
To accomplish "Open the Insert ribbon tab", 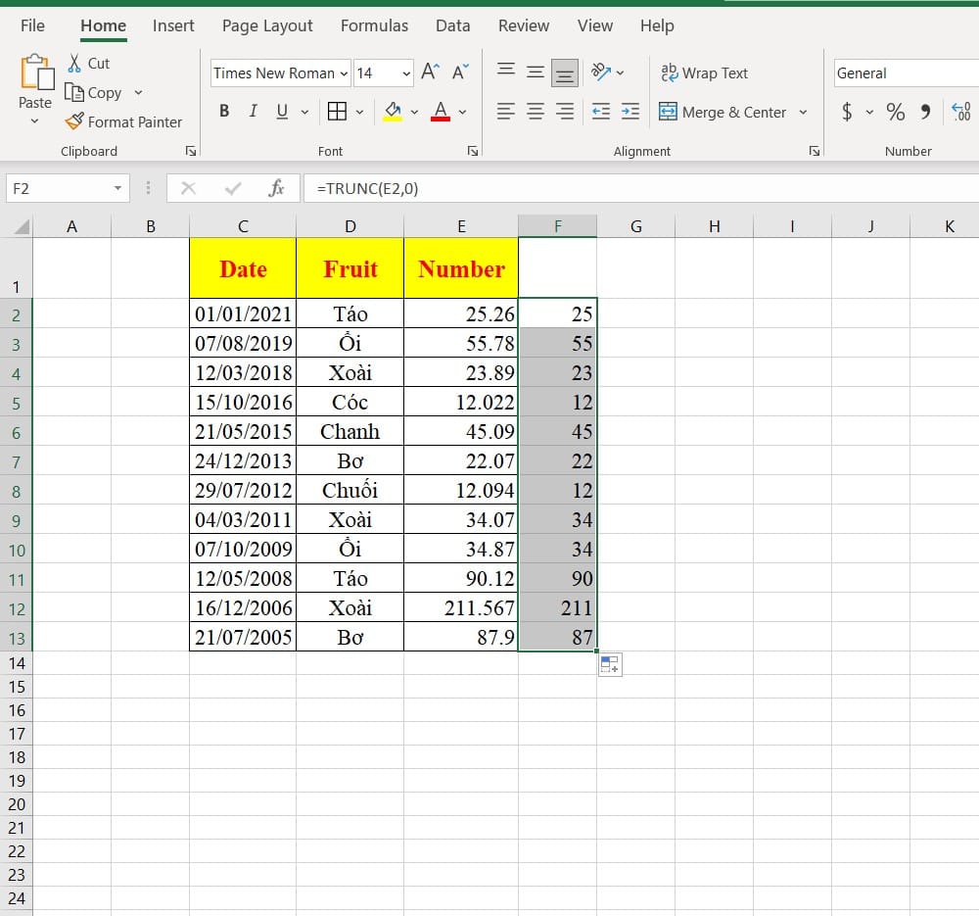I will pos(173,25).
